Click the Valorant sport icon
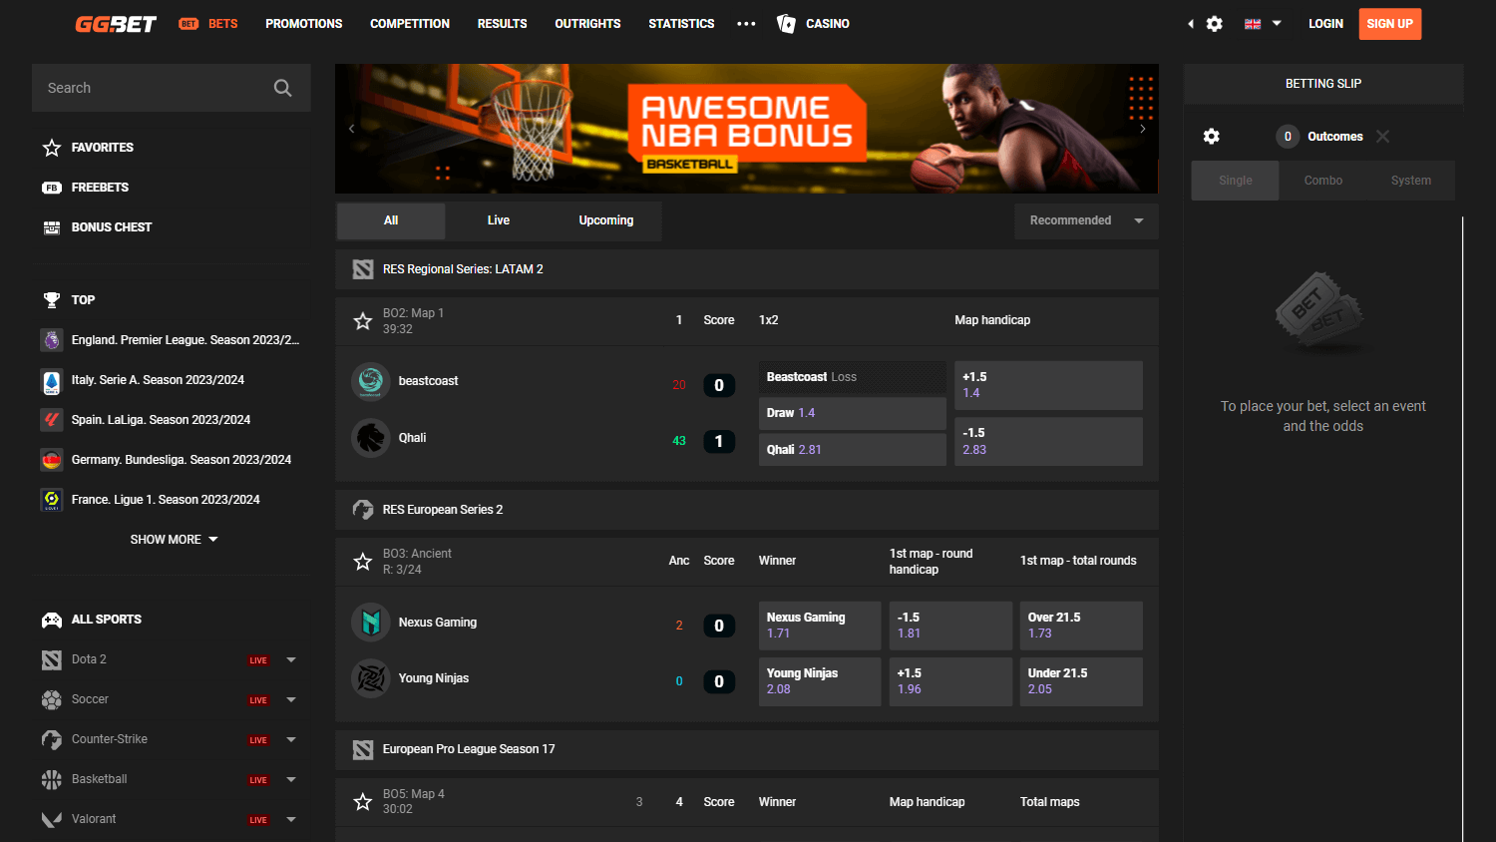1496x842 pixels. coord(52,819)
